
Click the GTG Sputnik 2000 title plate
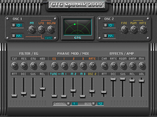click(x=77, y=5)
